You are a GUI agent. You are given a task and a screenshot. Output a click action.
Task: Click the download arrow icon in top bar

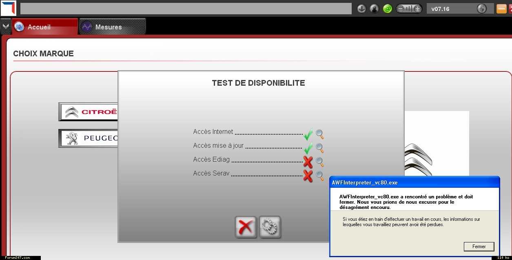tap(361, 8)
